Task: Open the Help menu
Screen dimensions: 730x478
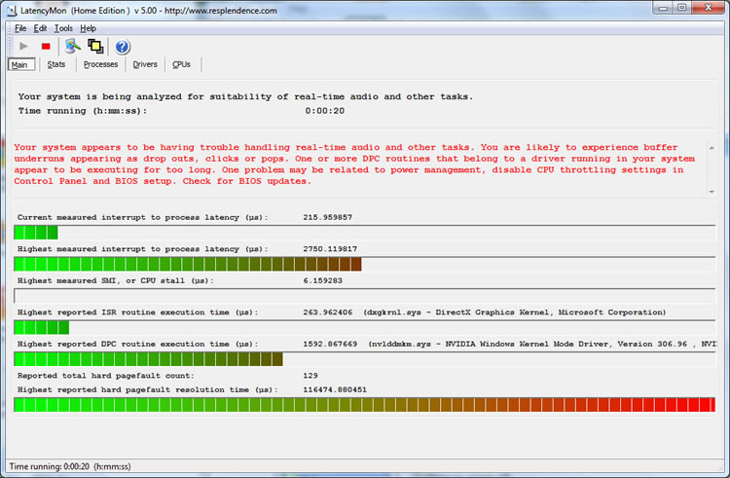Action: 88,28
